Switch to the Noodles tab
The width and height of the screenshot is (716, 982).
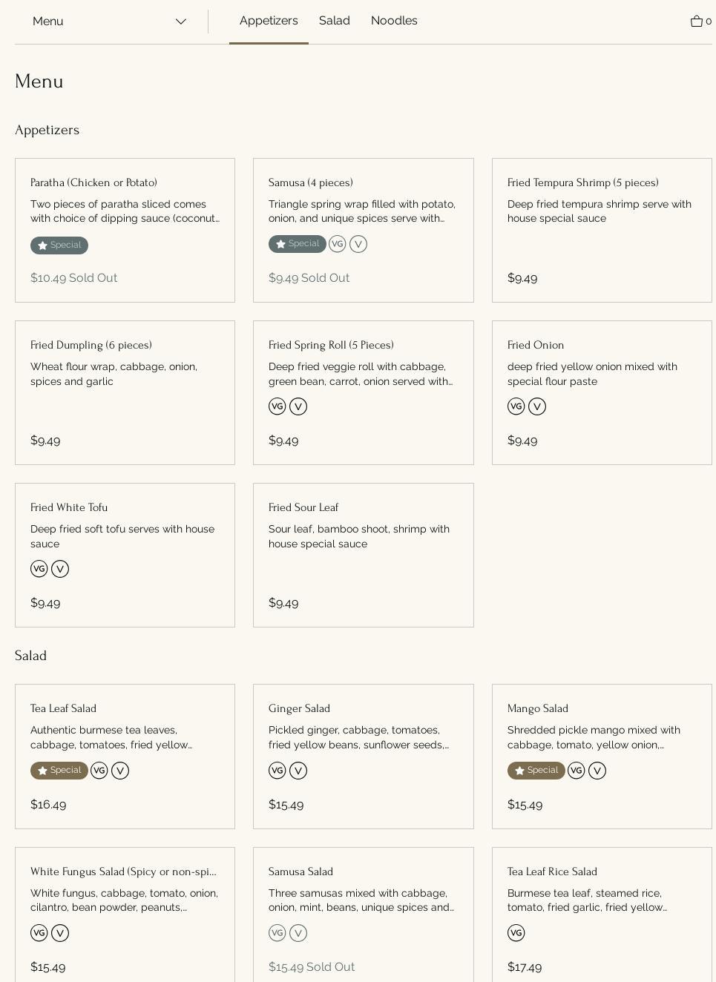tap(394, 21)
